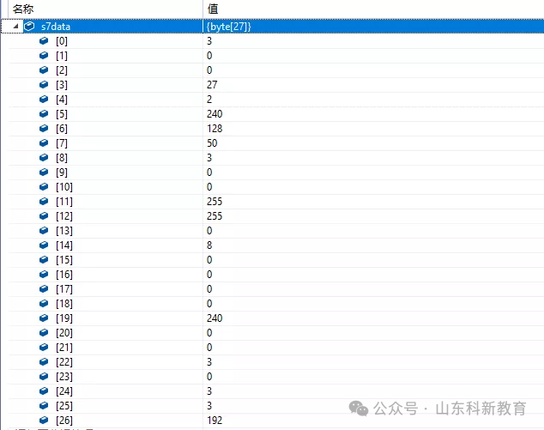Image resolution: width=544 pixels, height=430 pixels.
Task: Select value 2 of element [4]
Action: click(209, 100)
